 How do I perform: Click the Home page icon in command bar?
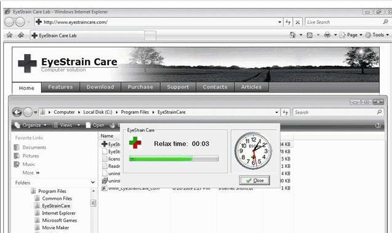292,35
